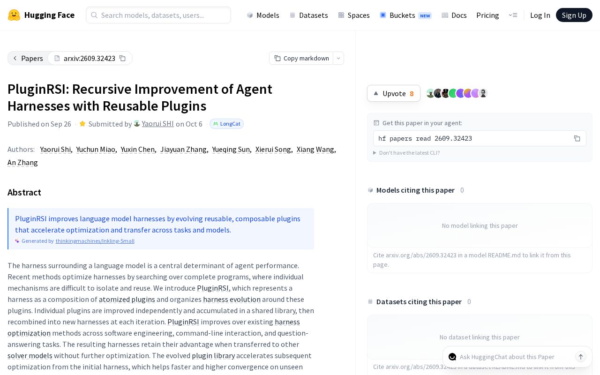Open the thinkingmachines/Inkling-Small model link

[95, 241]
